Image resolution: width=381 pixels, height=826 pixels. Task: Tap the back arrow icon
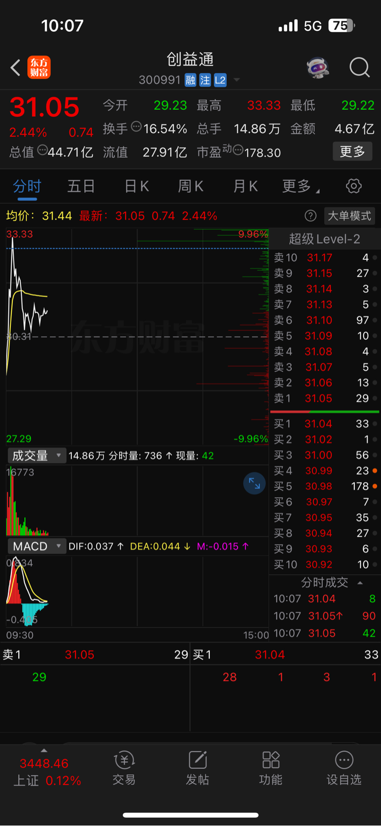click(x=15, y=68)
